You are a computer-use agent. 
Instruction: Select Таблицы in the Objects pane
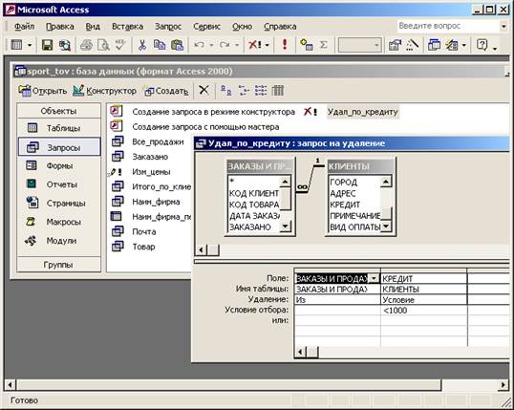click(x=59, y=128)
